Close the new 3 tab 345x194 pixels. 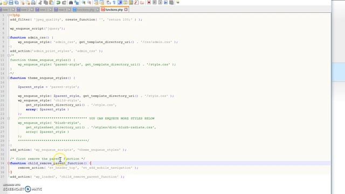tap(51, 10)
